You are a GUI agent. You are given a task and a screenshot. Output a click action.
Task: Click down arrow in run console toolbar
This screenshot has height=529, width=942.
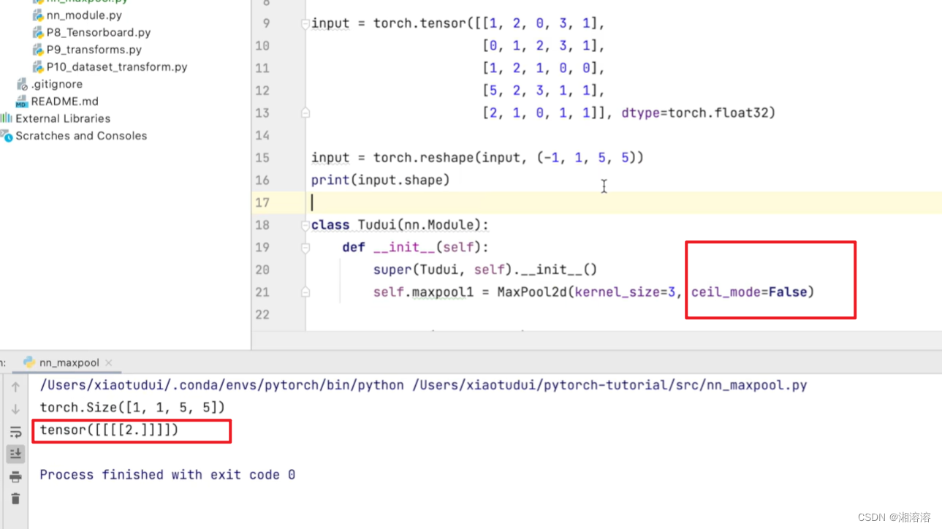(x=15, y=409)
